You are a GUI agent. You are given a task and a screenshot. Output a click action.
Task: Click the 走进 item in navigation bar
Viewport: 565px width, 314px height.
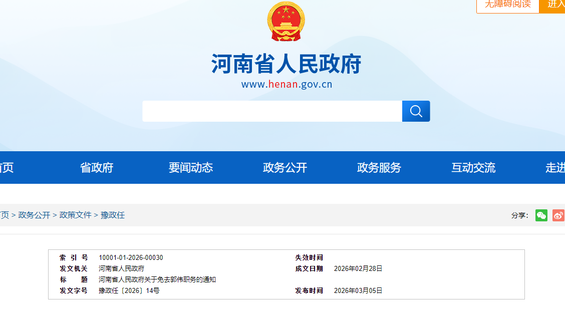coord(555,168)
